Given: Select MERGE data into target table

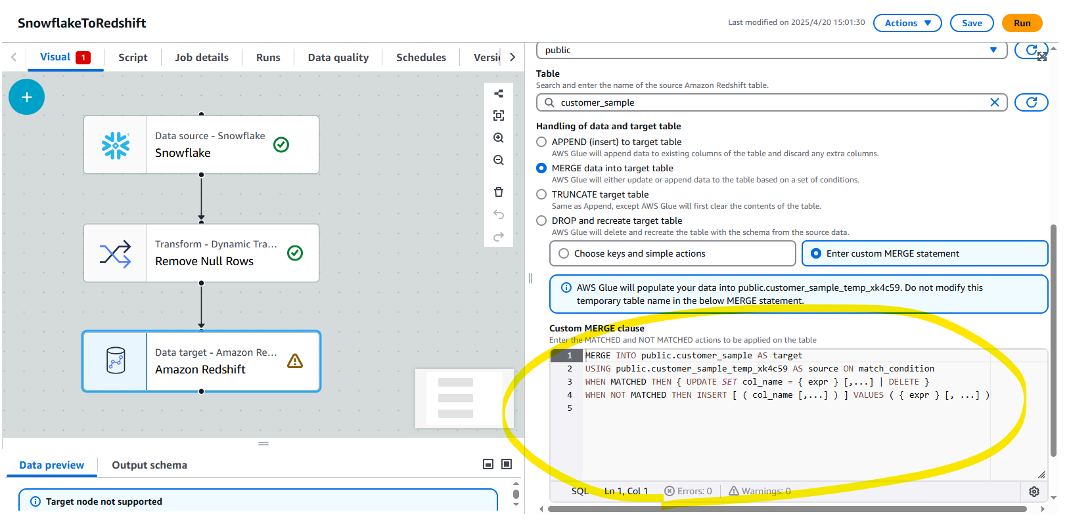Looking at the screenshot, I should coord(541,168).
